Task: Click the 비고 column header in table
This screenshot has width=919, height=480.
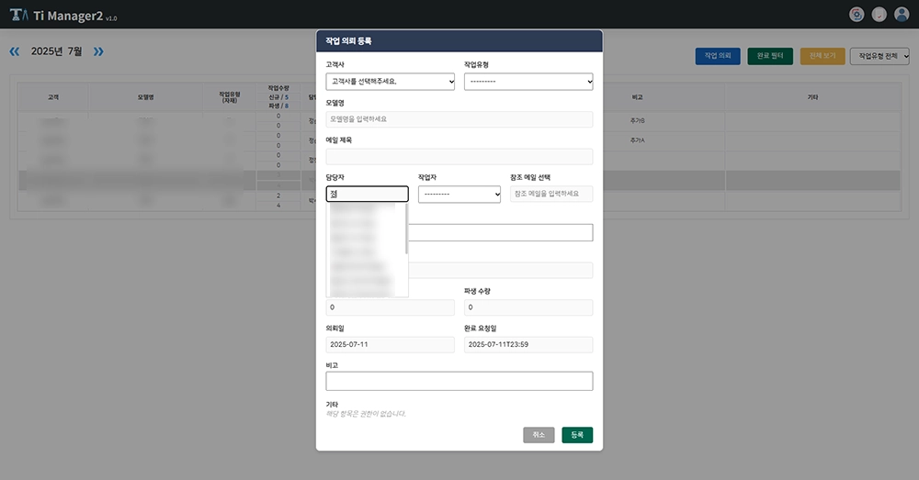Action: tap(637, 97)
